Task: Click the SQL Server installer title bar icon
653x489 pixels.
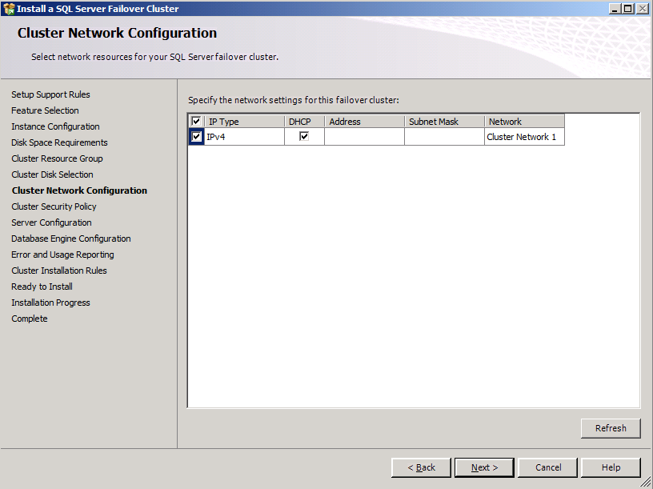Action: point(8,8)
